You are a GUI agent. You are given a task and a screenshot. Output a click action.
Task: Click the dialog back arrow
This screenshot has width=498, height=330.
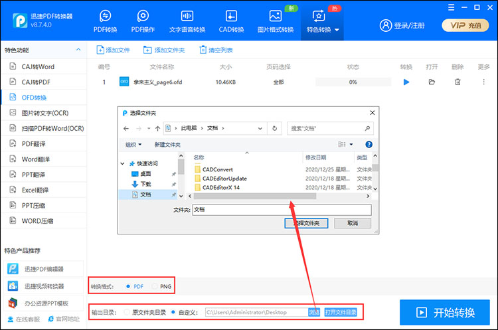pos(126,129)
